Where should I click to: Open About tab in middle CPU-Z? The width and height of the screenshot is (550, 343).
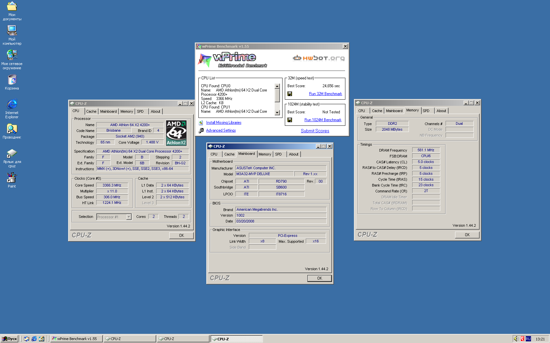point(294,154)
